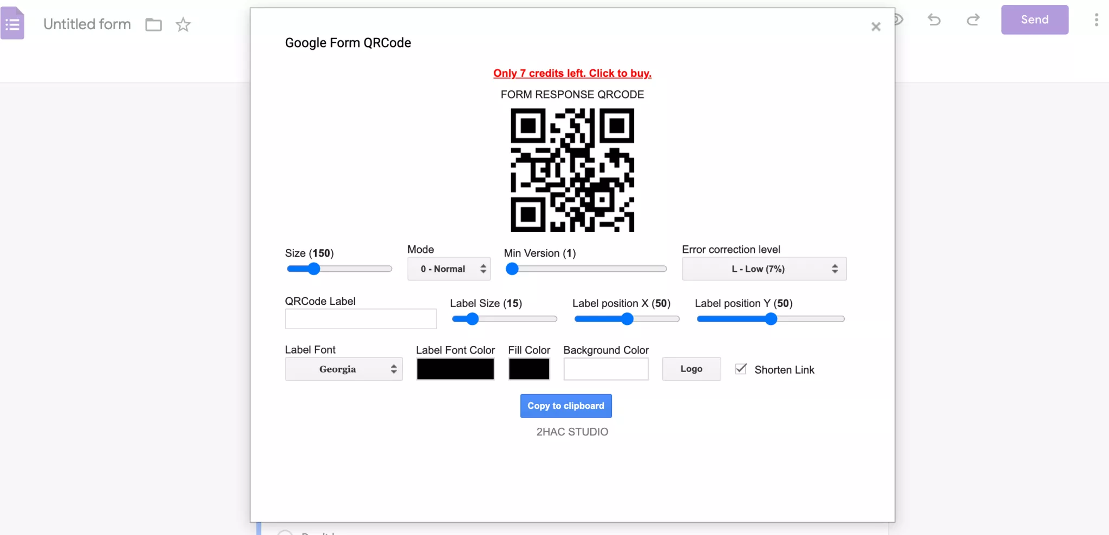
Task: Open the Google Forms home icon
Action: [x=12, y=23]
